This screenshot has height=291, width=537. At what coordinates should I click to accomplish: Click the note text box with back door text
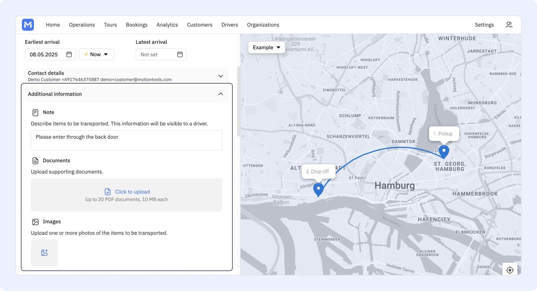[x=127, y=140]
